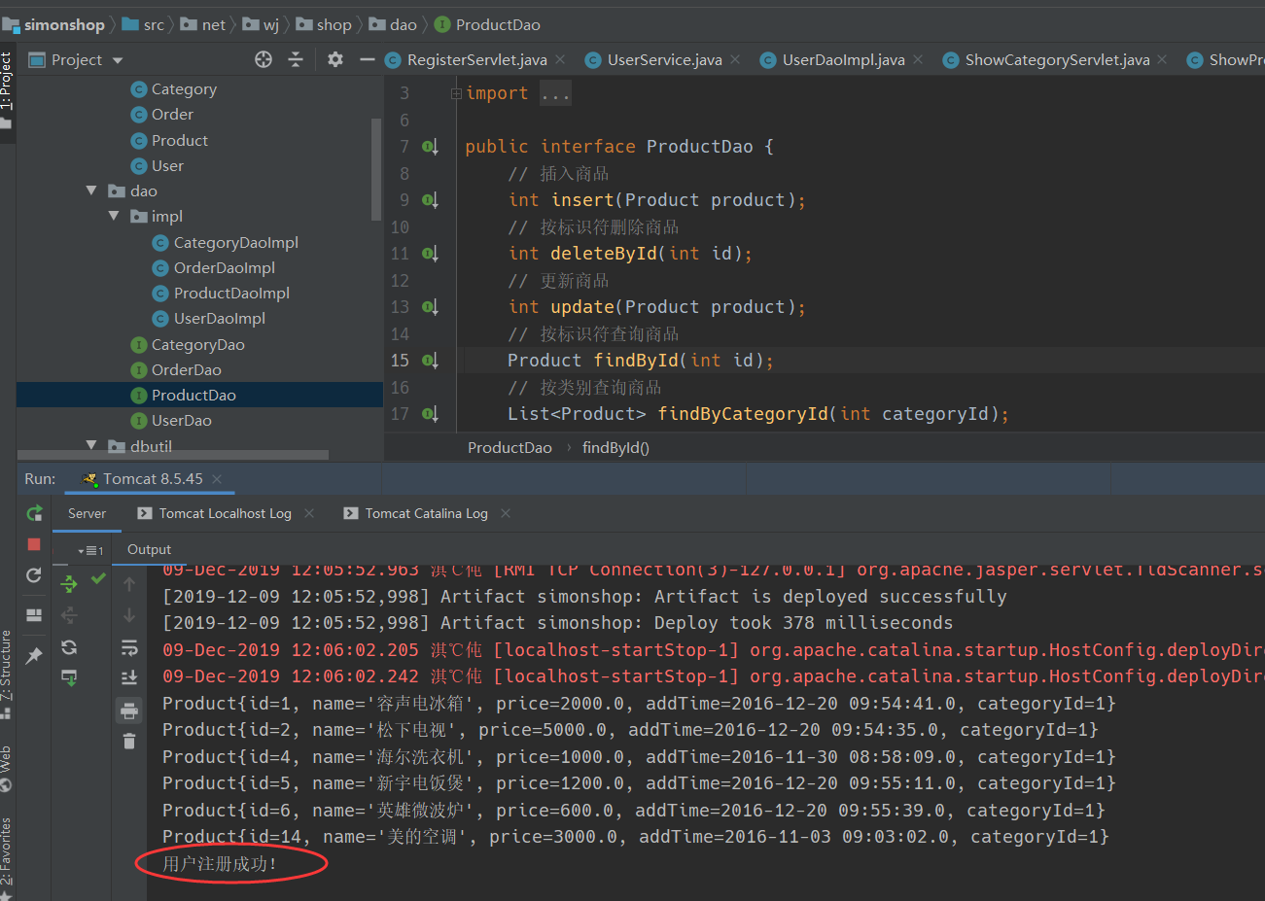Close the RegisterServlet.java tab
The height and width of the screenshot is (901, 1265).
560,59
